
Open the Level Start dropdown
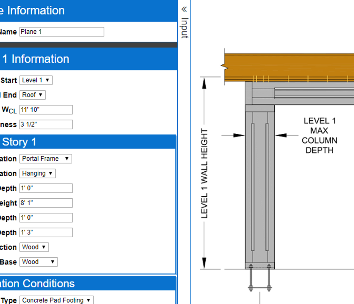(x=35, y=80)
